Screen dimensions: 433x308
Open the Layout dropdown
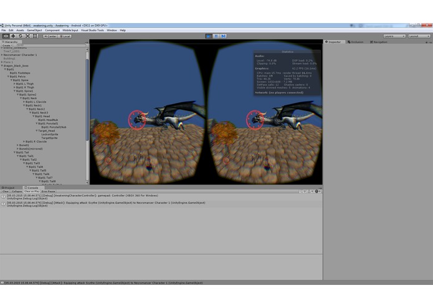(x=419, y=36)
